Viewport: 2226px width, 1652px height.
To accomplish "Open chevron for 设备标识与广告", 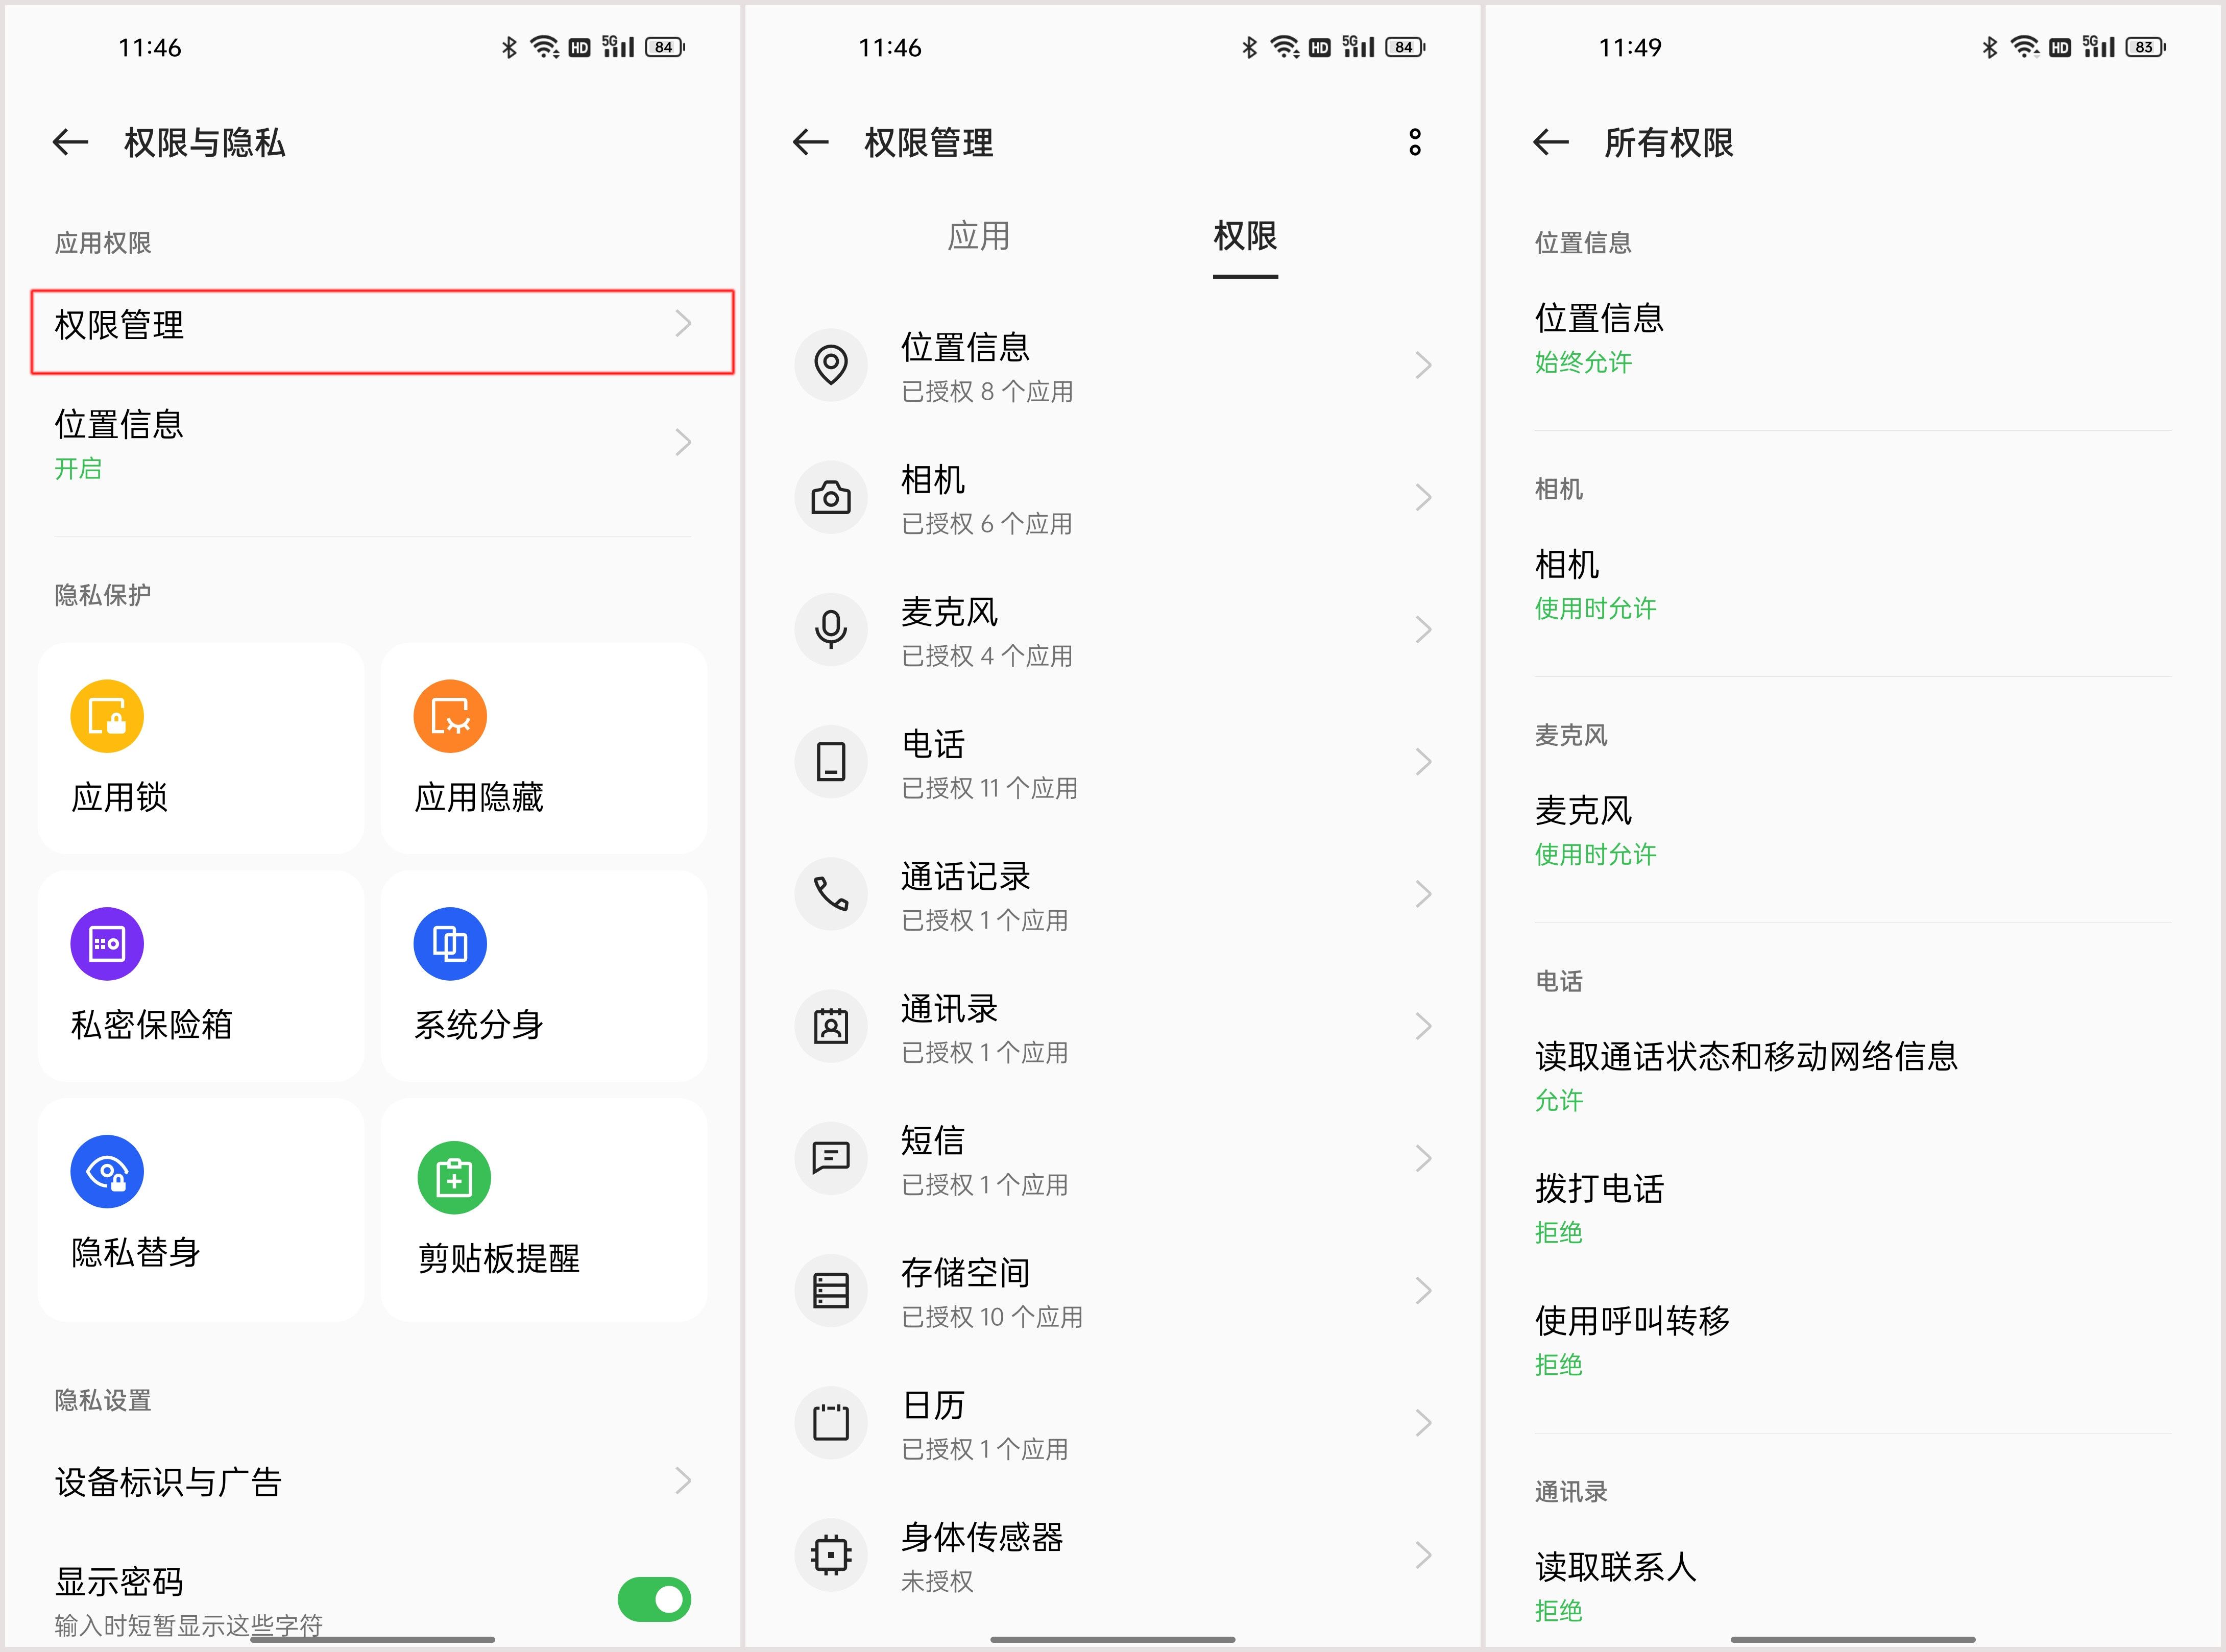I will pyautogui.click(x=683, y=1480).
